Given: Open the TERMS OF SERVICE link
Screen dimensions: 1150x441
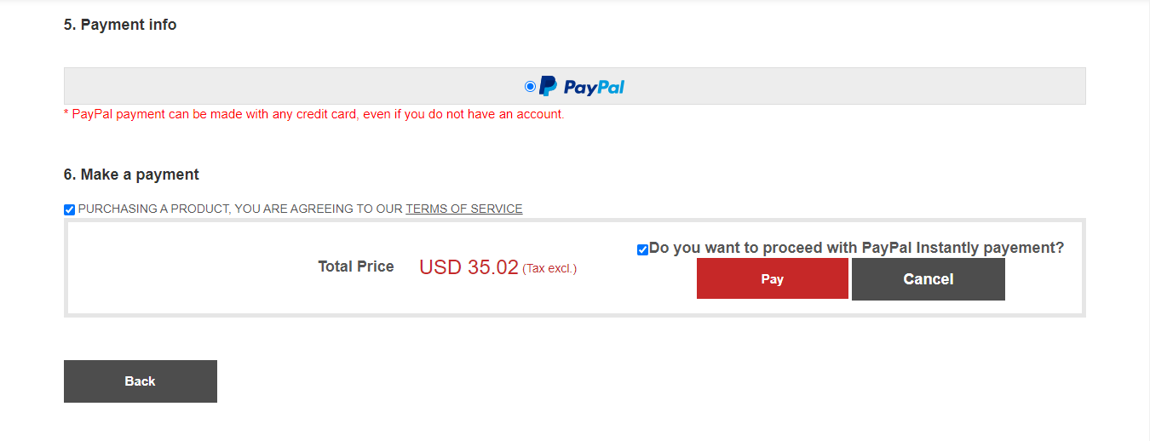Looking at the screenshot, I should pyautogui.click(x=464, y=209).
